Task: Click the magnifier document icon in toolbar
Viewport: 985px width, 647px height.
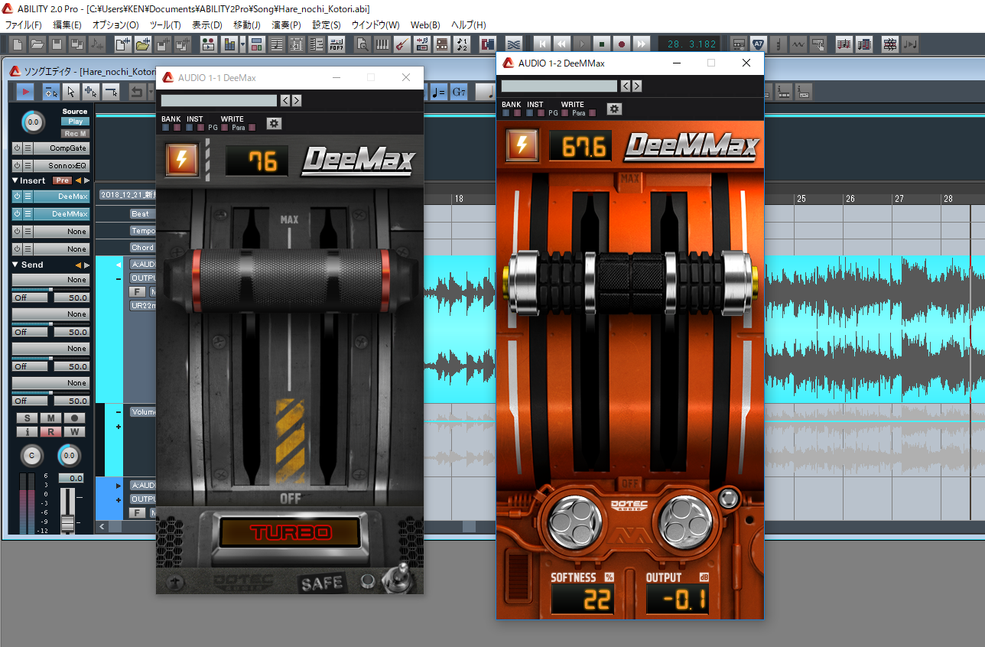Action: (x=362, y=44)
